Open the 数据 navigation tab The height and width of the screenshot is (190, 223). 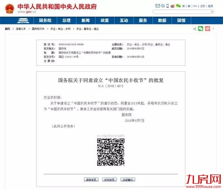pyautogui.click(x=162, y=20)
